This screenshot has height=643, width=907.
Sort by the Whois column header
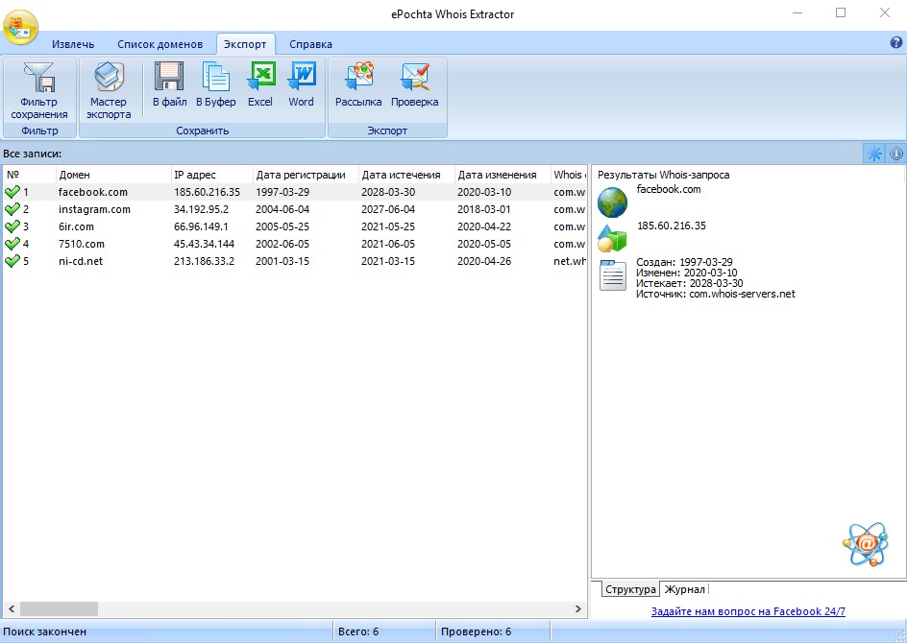pos(569,175)
